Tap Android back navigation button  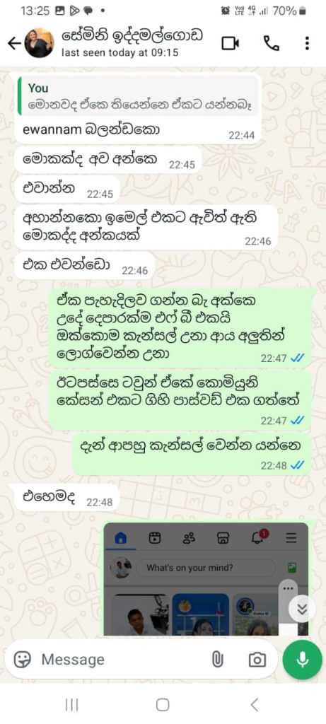254,705
